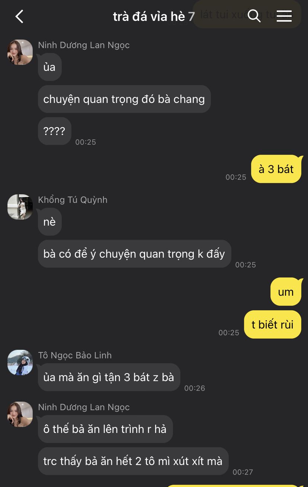Open Khổng Tú Quỳnh's profile picture

click(20, 207)
